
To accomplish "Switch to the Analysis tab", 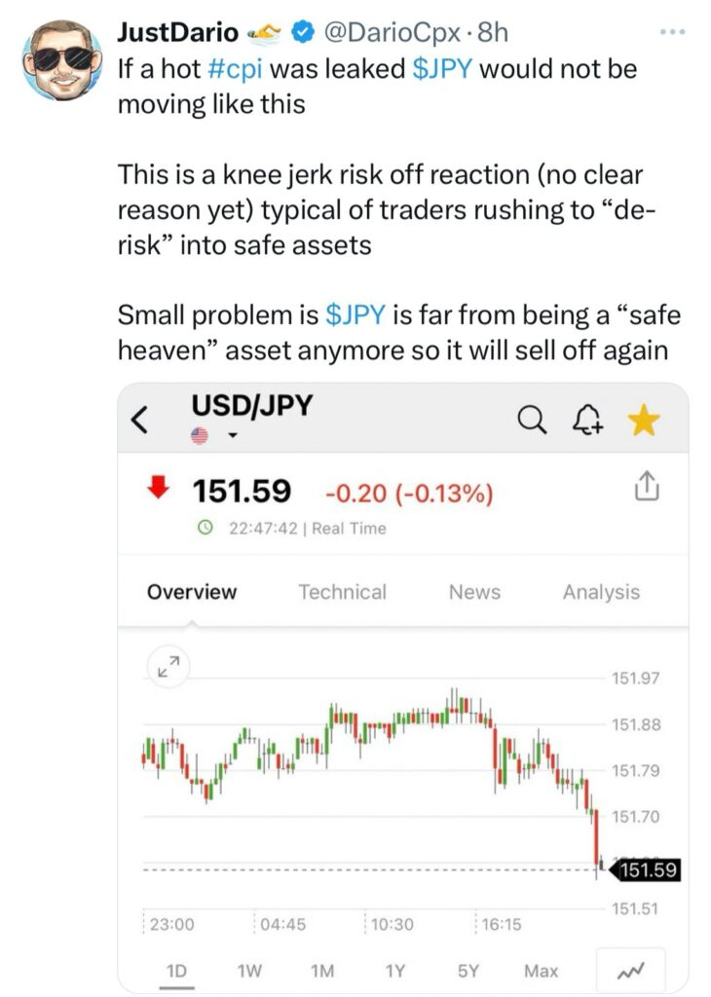I will (601, 592).
